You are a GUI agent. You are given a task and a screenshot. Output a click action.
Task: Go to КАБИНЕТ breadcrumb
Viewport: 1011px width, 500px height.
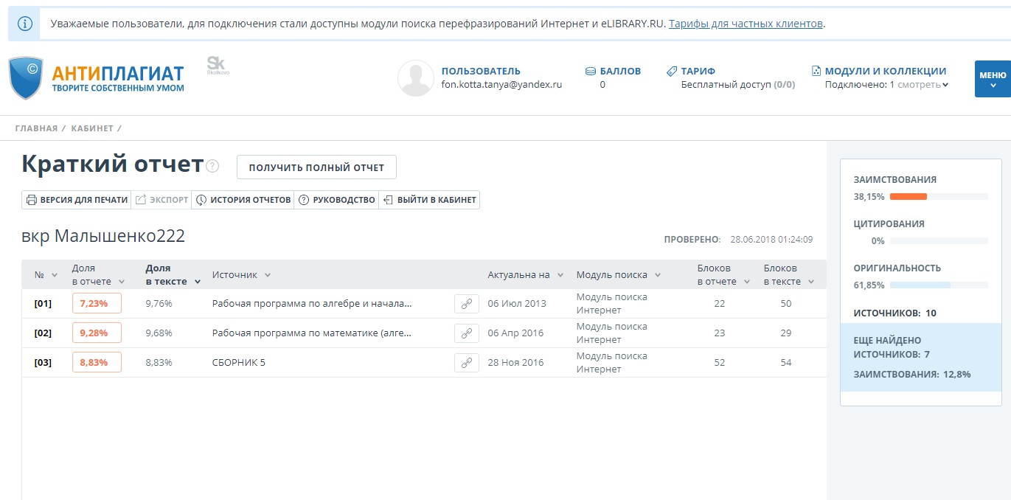92,128
